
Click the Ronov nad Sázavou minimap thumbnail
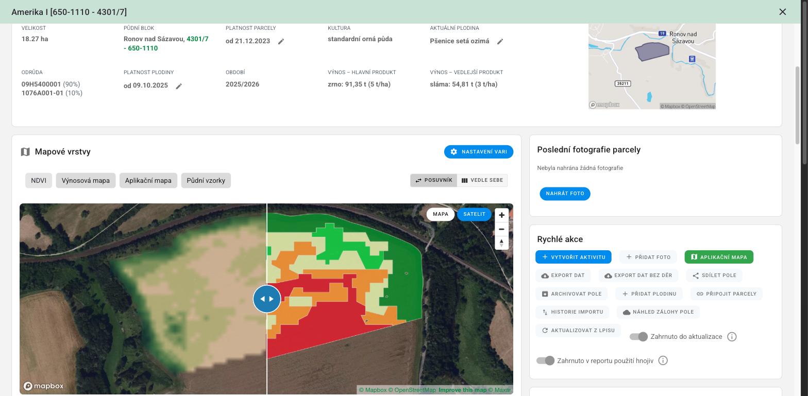[x=652, y=66]
